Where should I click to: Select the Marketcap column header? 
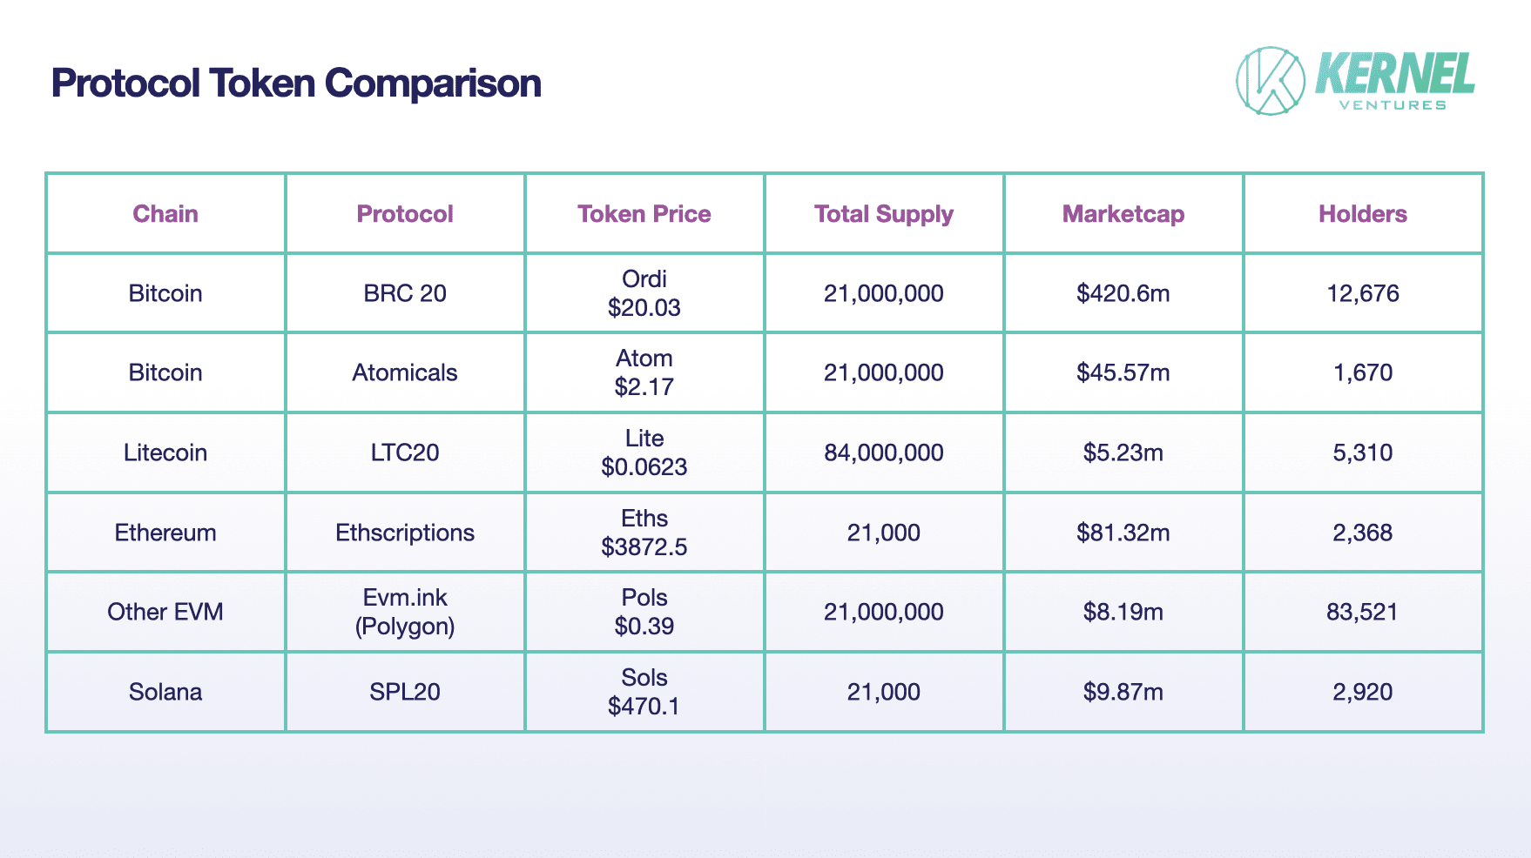coord(1123,214)
